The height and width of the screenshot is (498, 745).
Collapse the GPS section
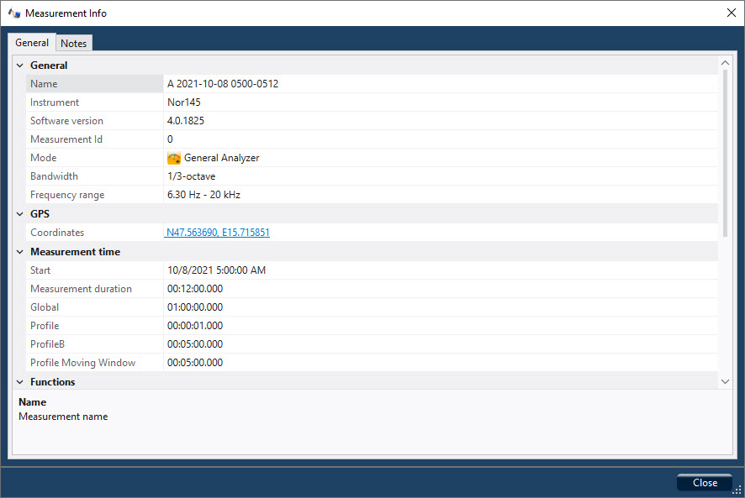[x=19, y=214]
